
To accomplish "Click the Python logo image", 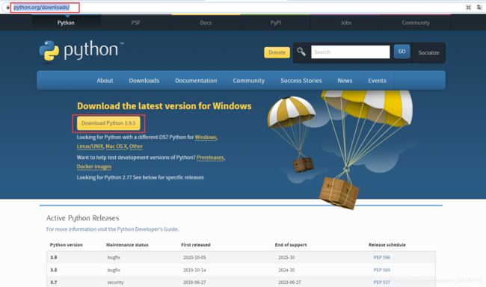I will pos(81,51).
